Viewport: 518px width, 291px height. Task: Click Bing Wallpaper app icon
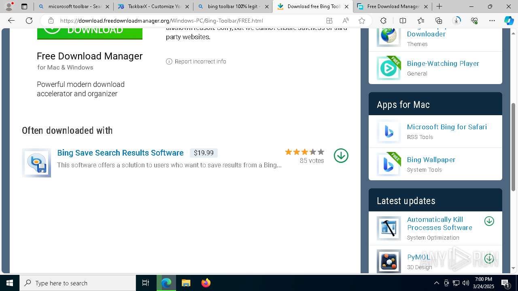click(389, 164)
